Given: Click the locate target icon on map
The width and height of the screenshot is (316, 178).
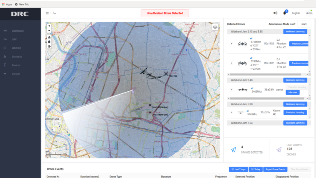Looking at the screenshot, I should tap(49, 47).
